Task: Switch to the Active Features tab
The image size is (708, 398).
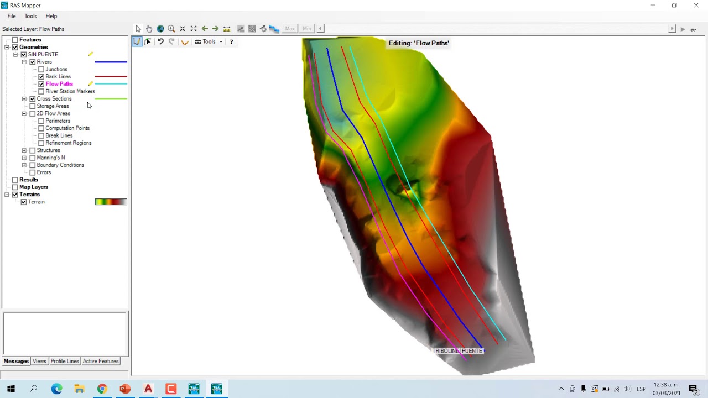Action: (x=101, y=361)
